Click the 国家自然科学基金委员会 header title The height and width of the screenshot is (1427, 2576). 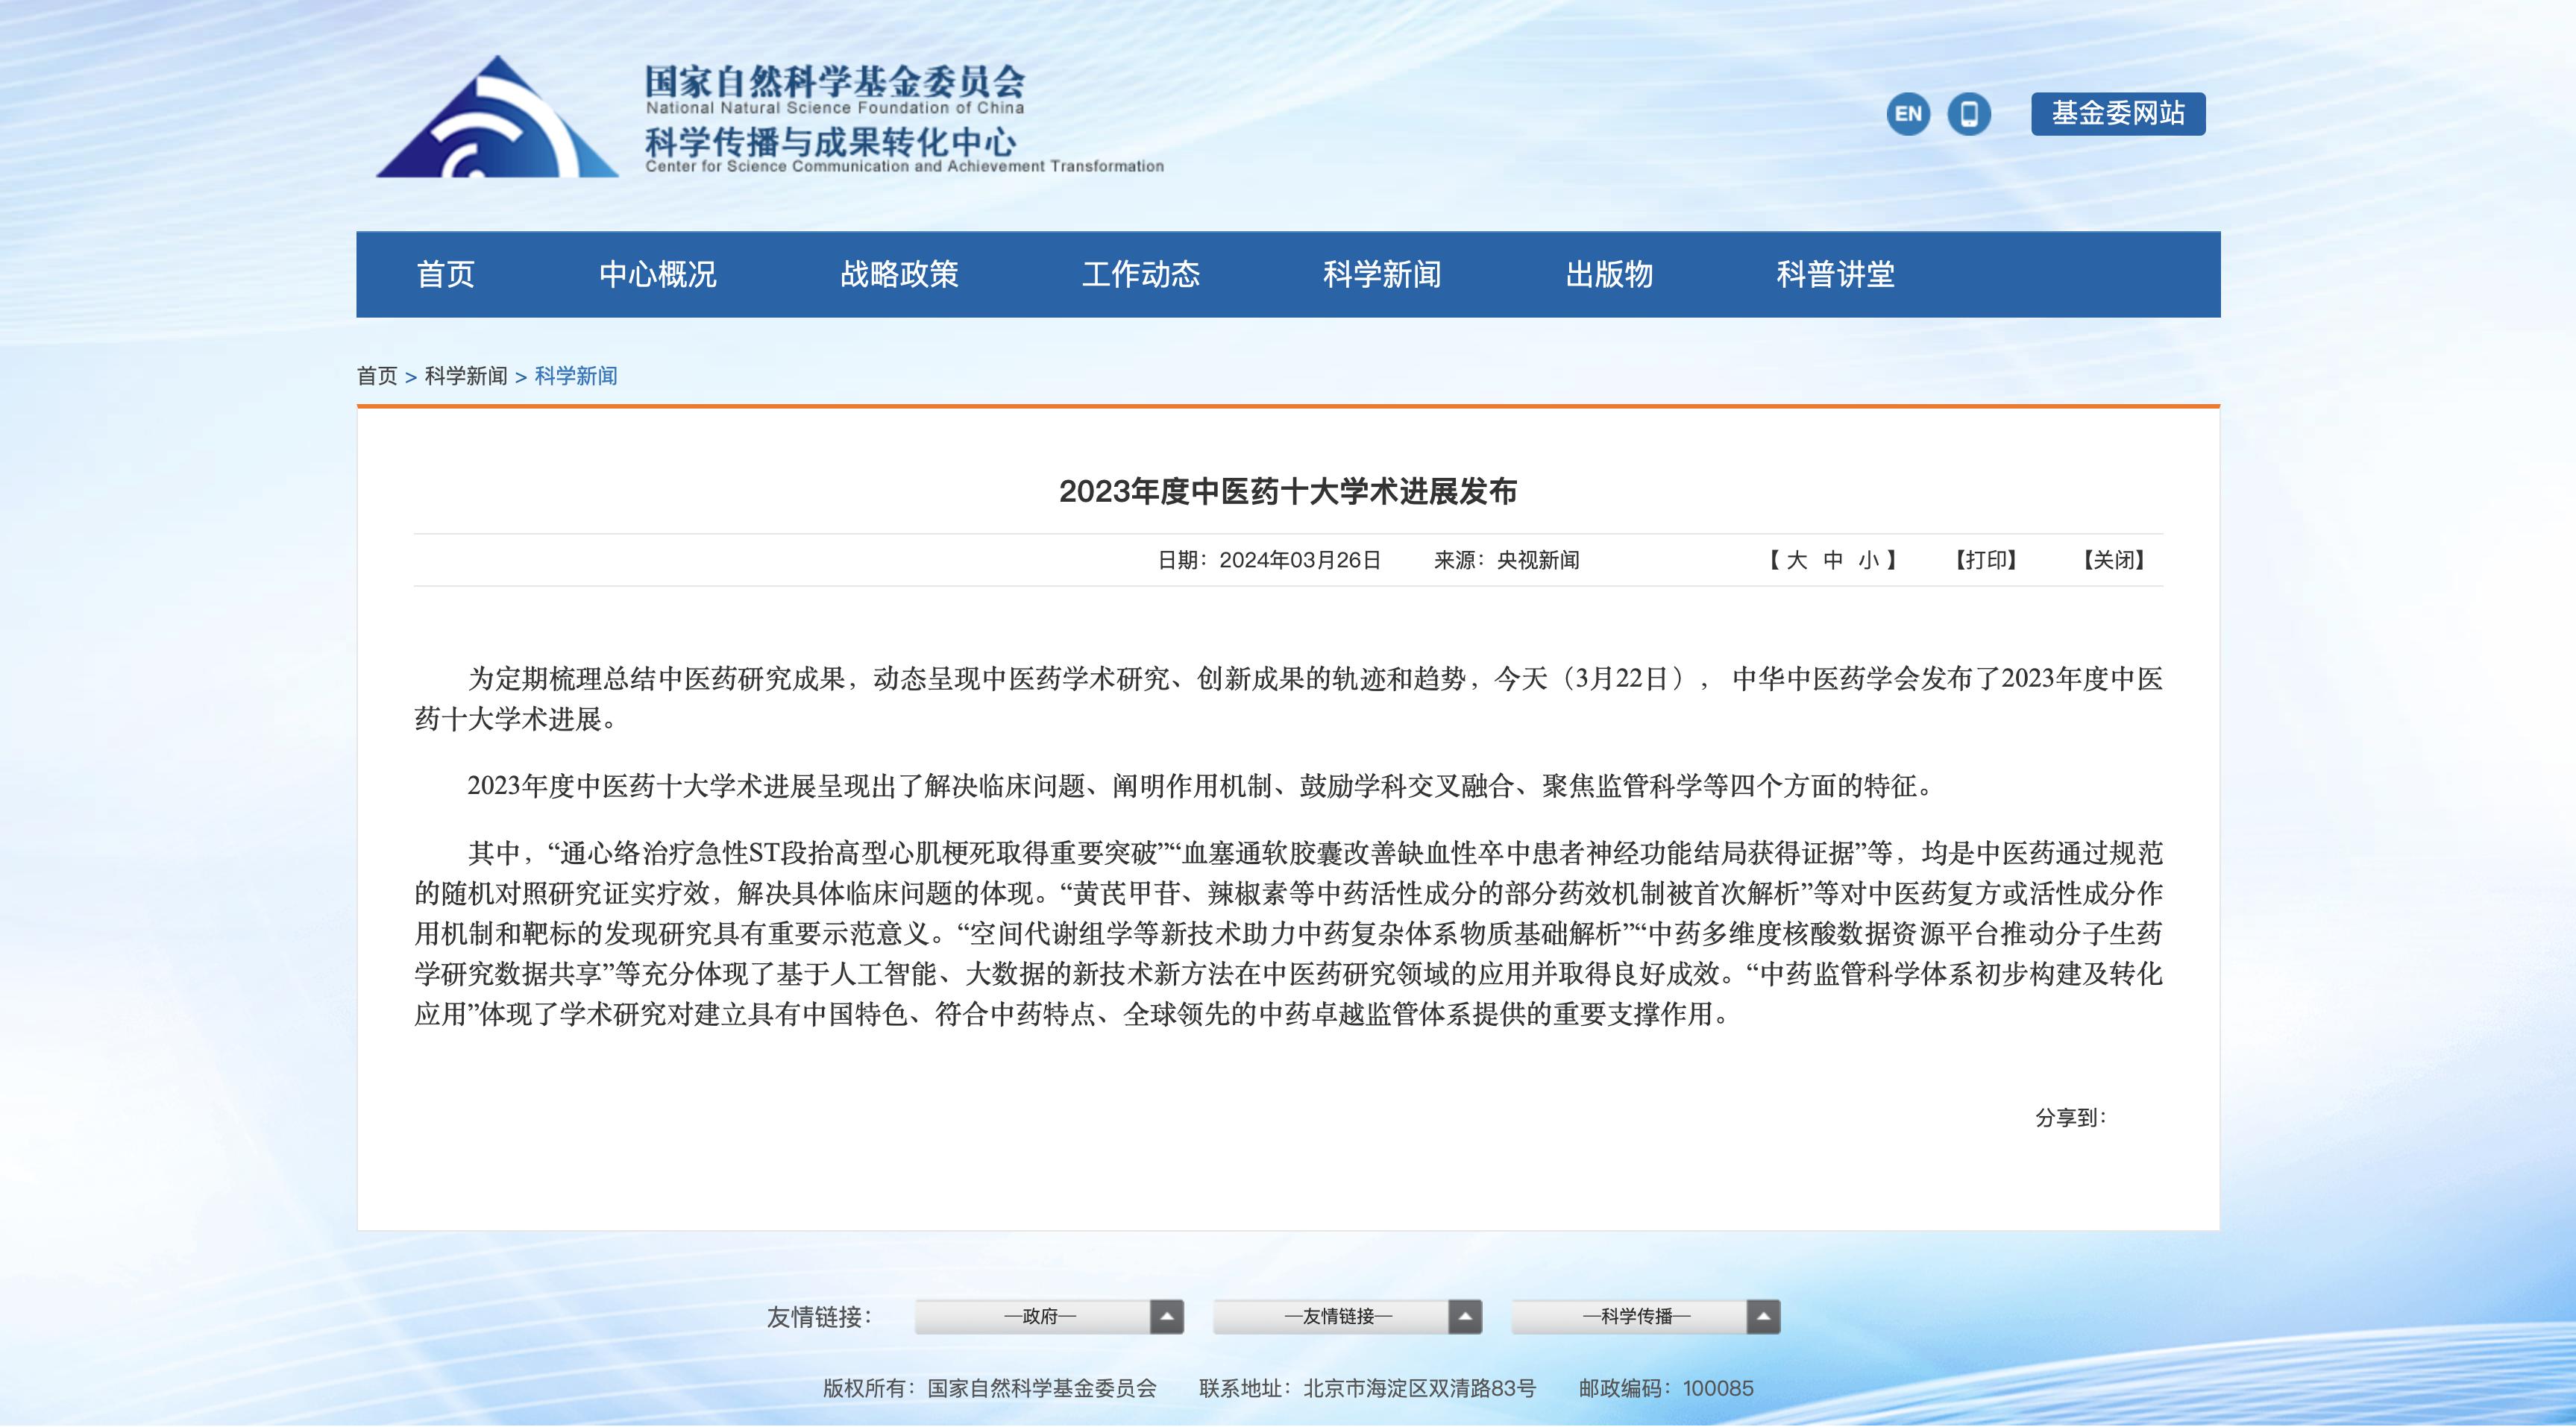(x=835, y=81)
